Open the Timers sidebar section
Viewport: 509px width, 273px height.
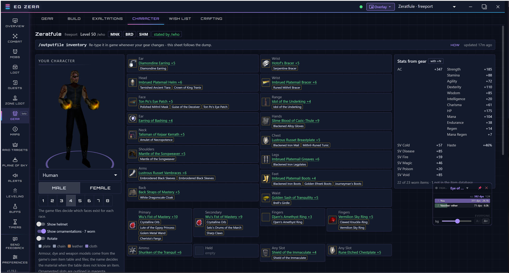click(x=15, y=224)
